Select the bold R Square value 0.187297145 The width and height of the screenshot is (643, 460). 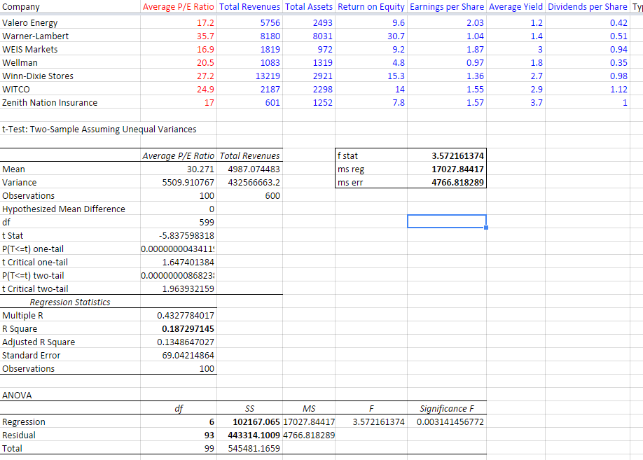188,329
